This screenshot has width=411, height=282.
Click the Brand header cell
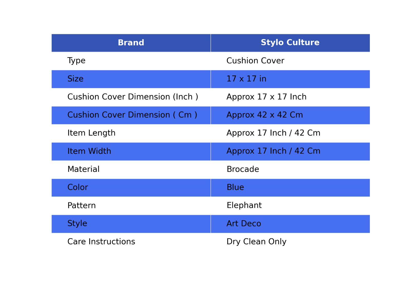(x=131, y=43)
